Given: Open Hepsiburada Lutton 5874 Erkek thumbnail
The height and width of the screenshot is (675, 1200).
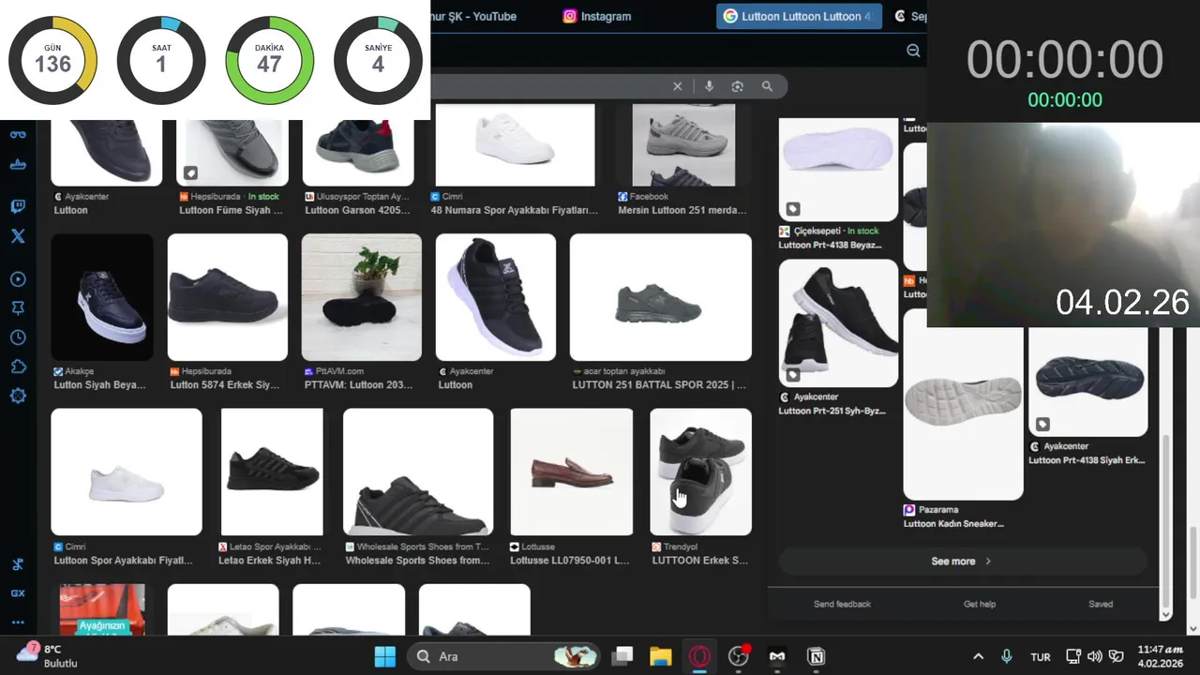Looking at the screenshot, I should tap(228, 297).
